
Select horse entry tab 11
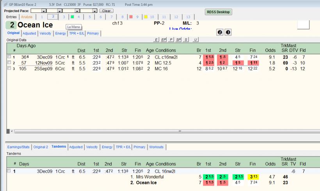tap(164, 17)
